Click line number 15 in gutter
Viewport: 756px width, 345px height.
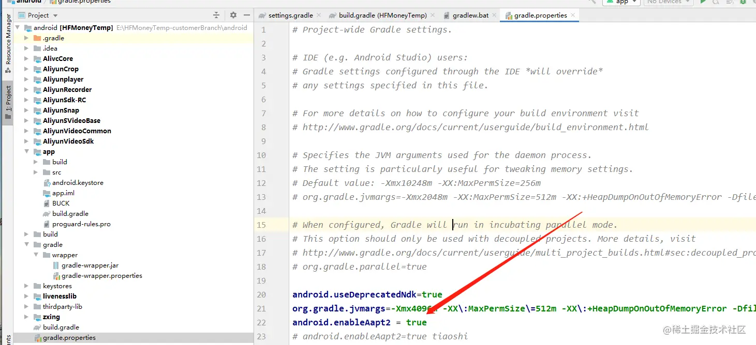click(x=261, y=225)
